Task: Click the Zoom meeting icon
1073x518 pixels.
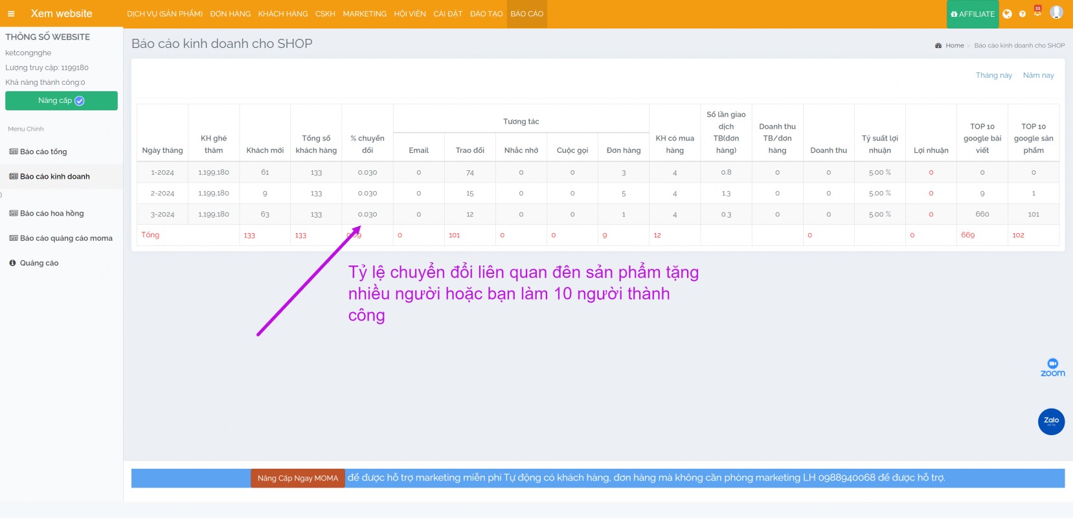Action: (x=1052, y=367)
